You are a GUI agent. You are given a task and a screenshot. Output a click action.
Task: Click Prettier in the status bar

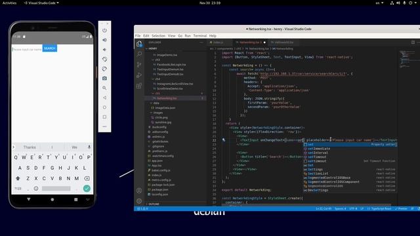pyautogui.click(x=401, y=208)
